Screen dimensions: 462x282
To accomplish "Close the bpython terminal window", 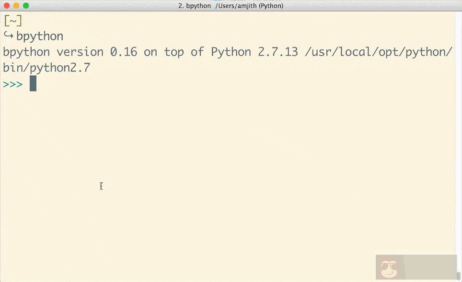I will click(x=6, y=6).
